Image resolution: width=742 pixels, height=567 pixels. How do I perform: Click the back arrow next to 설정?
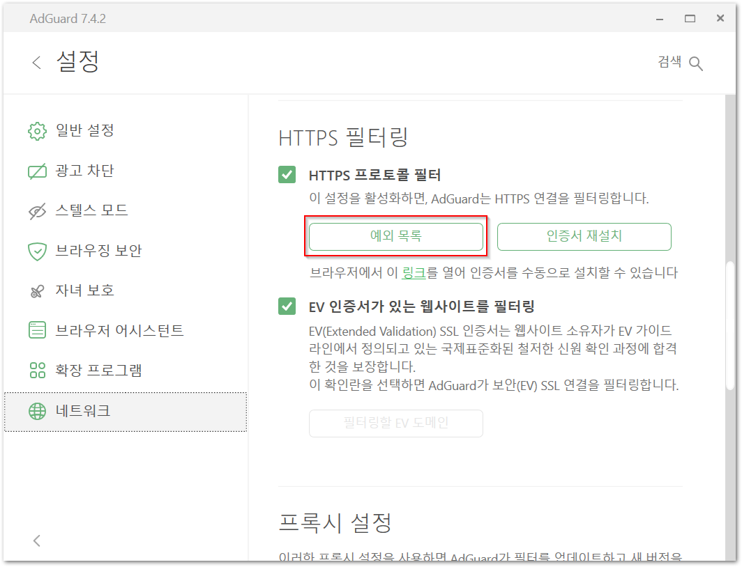click(x=36, y=63)
